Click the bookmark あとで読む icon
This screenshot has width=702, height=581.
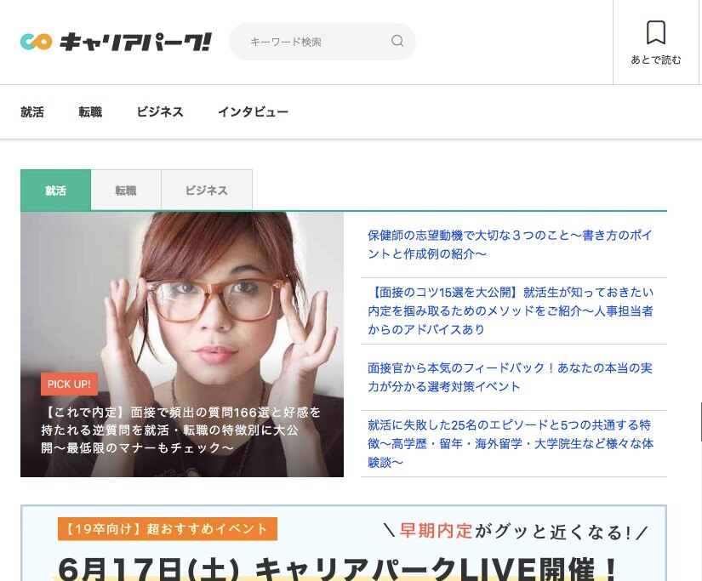pos(655,33)
